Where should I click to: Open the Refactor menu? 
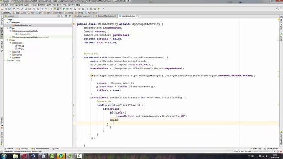pos(41,5)
